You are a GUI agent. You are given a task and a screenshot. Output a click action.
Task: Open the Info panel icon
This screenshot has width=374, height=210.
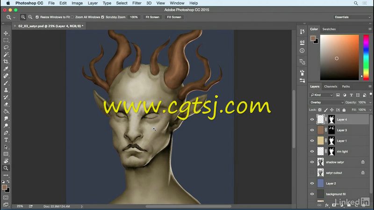click(302, 50)
